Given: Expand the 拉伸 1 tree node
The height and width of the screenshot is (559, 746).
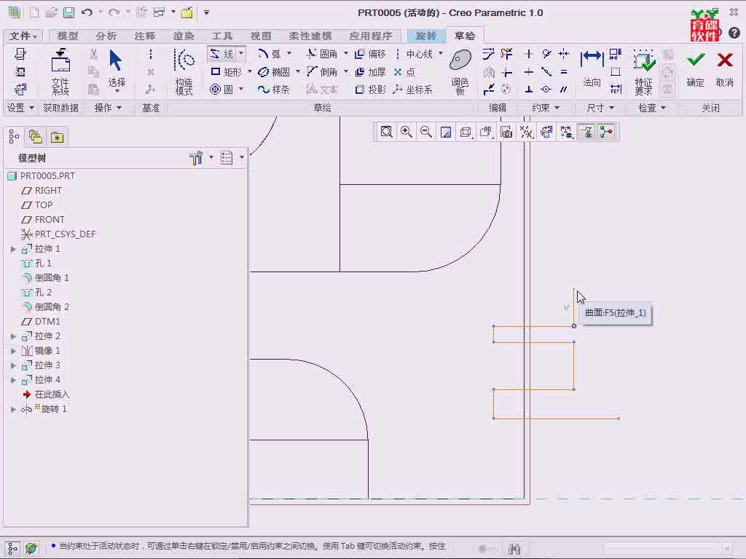Looking at the screenshot, I should point(13,249).
